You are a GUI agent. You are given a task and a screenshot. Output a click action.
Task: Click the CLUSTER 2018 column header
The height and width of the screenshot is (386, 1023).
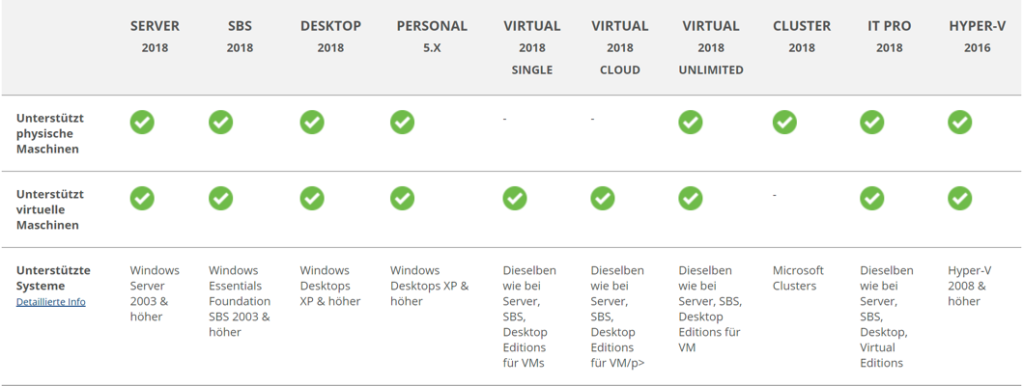click(x=801, y=36)
